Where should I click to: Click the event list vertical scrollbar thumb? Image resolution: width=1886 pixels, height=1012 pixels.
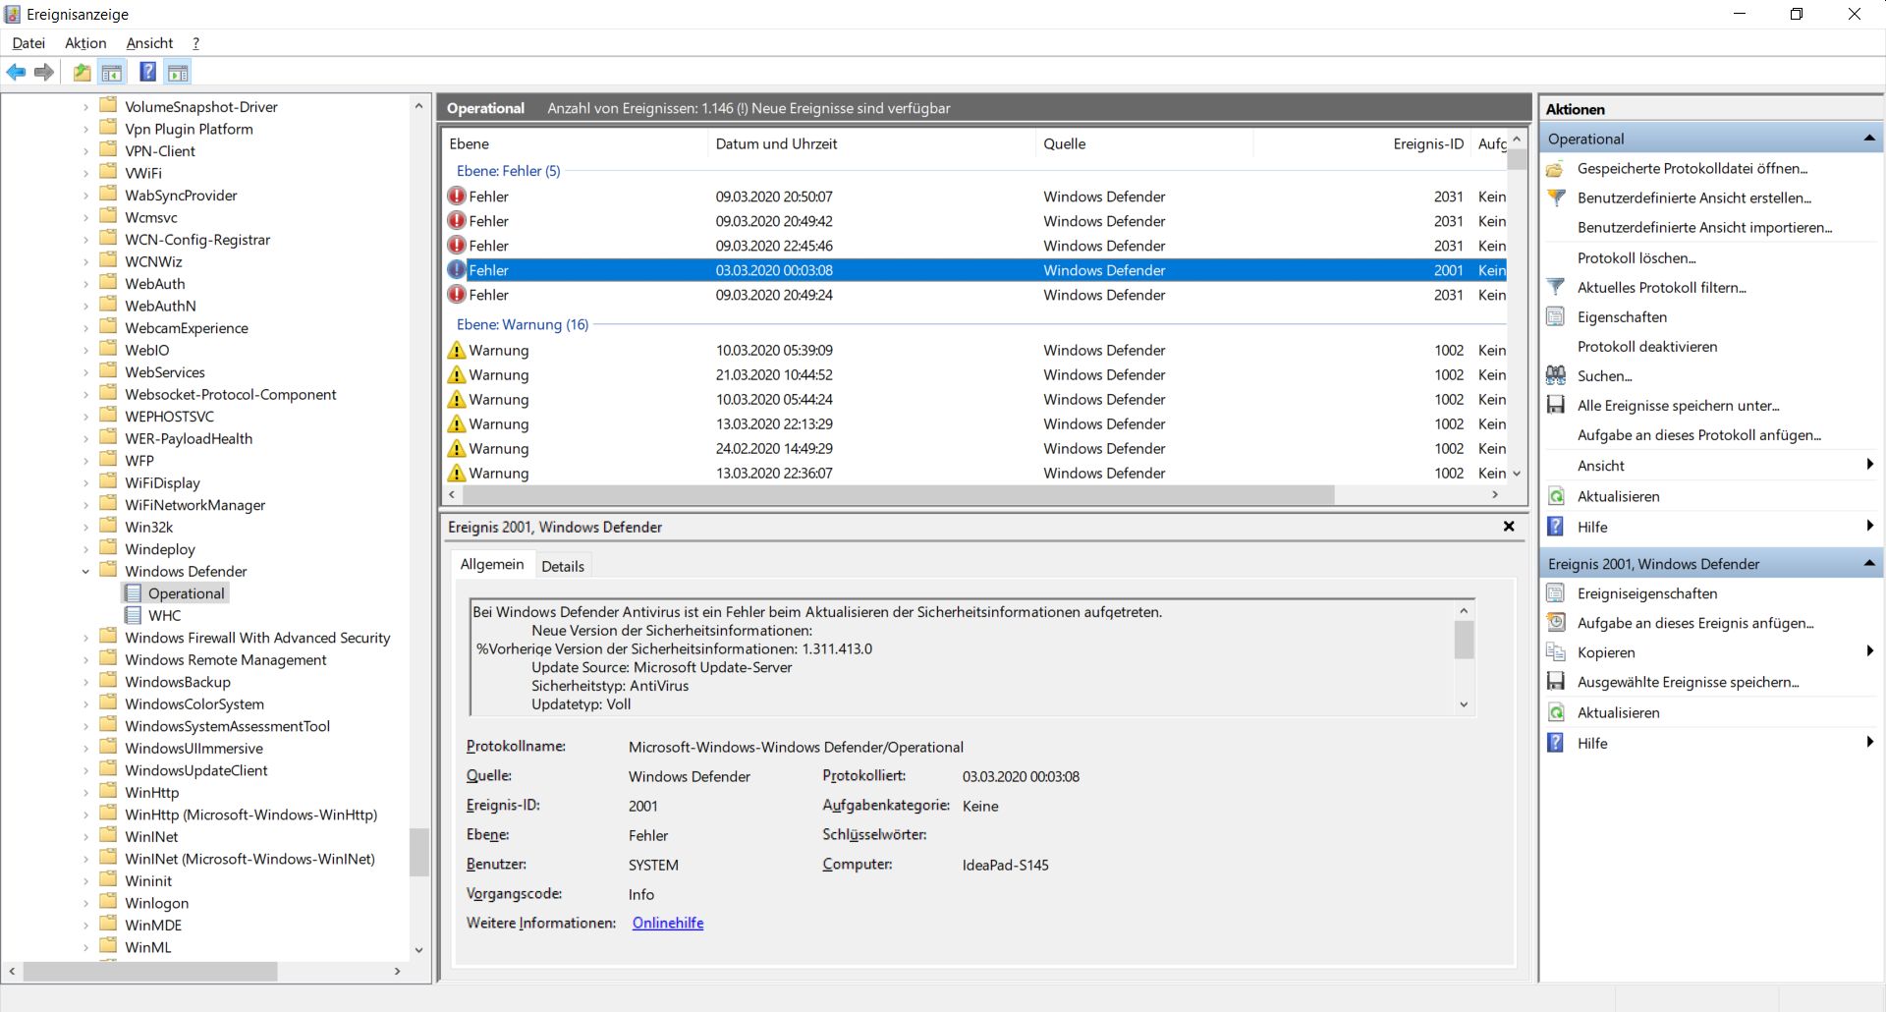(1517, 159)
